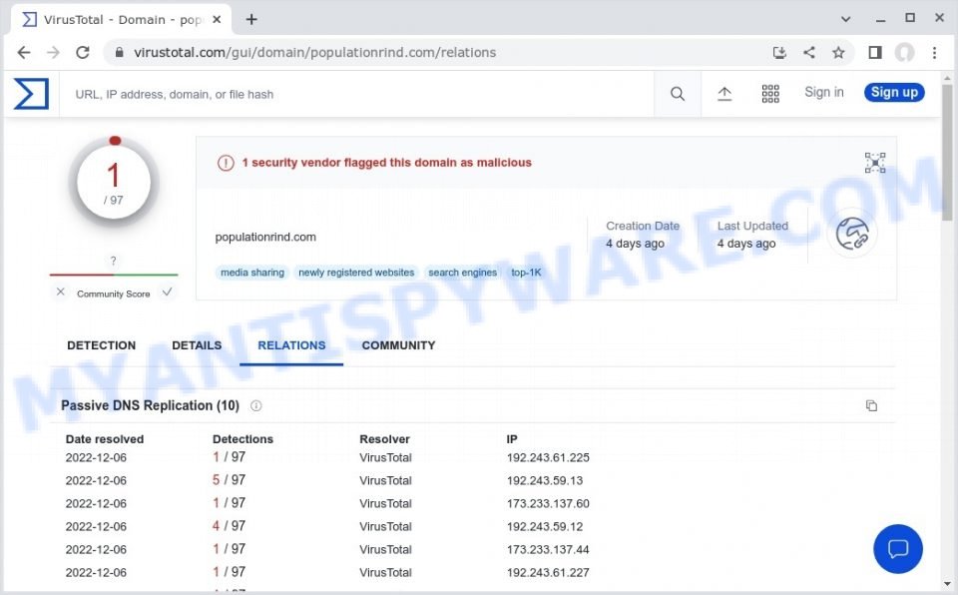Expand the tab search chevron
958x595 pixels.
845,19
